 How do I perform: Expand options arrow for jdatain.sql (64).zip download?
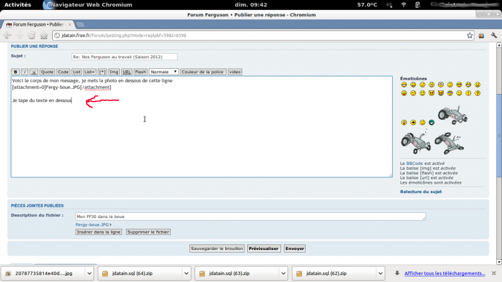click(186, 273)
